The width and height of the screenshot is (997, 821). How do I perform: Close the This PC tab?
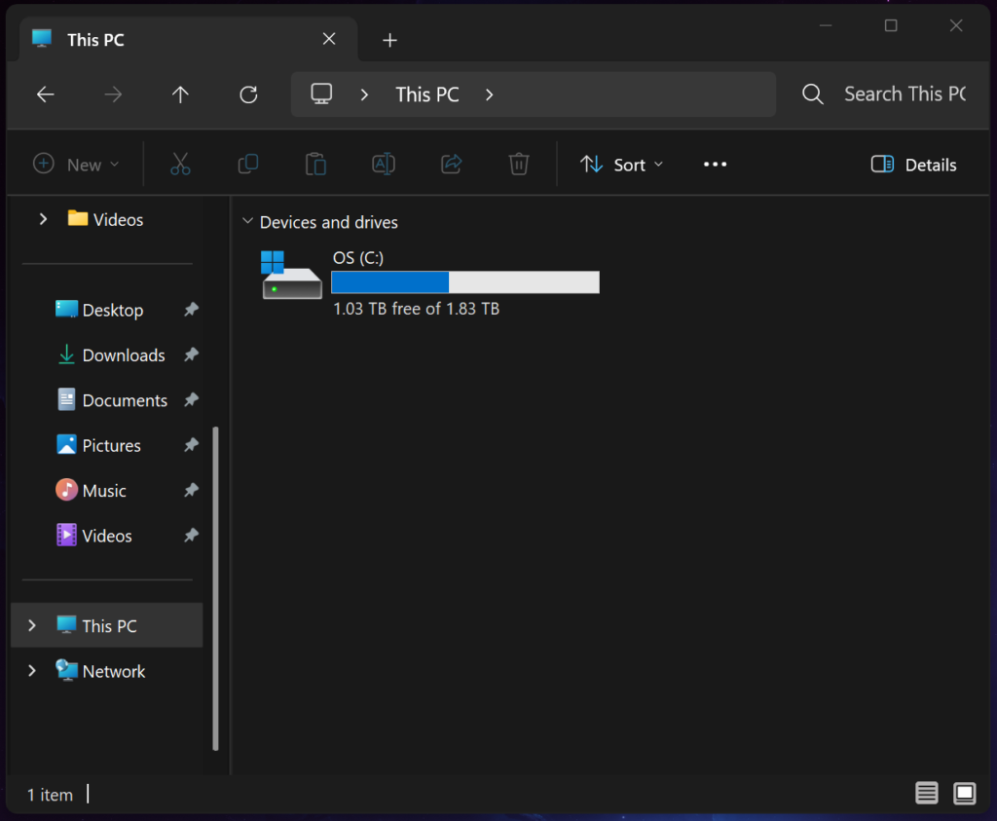[329, 39]
